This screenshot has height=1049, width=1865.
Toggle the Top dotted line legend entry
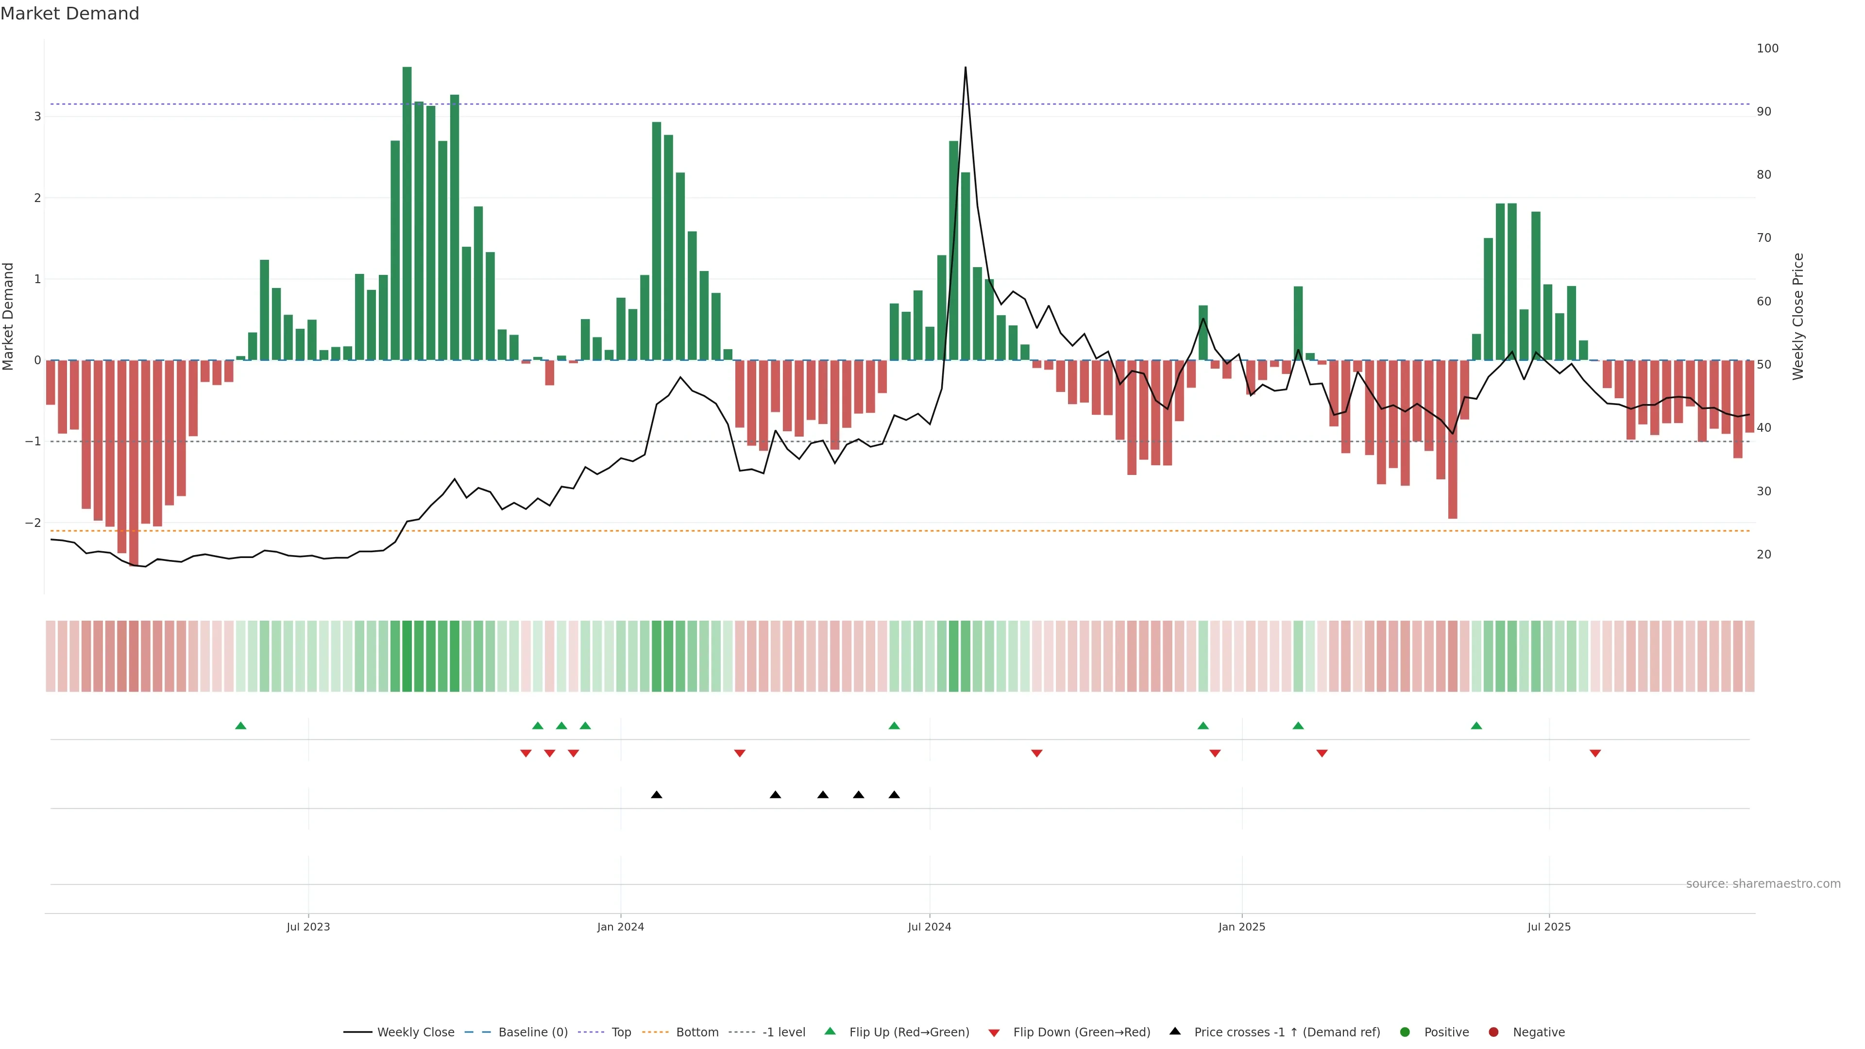(x=621, y=1032)
